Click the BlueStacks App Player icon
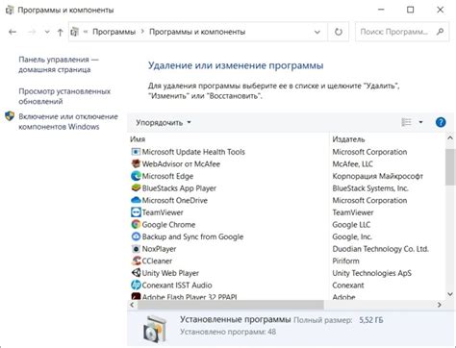The height and width of the screenshot is (348, 456). (x=136, y=188)
